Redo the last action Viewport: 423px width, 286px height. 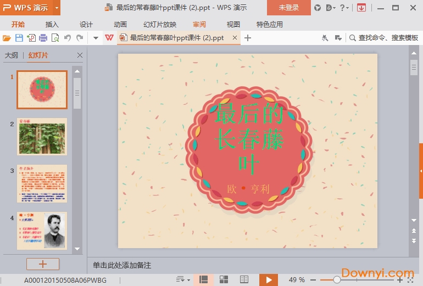pyautogui.click(x=80, y=38)
